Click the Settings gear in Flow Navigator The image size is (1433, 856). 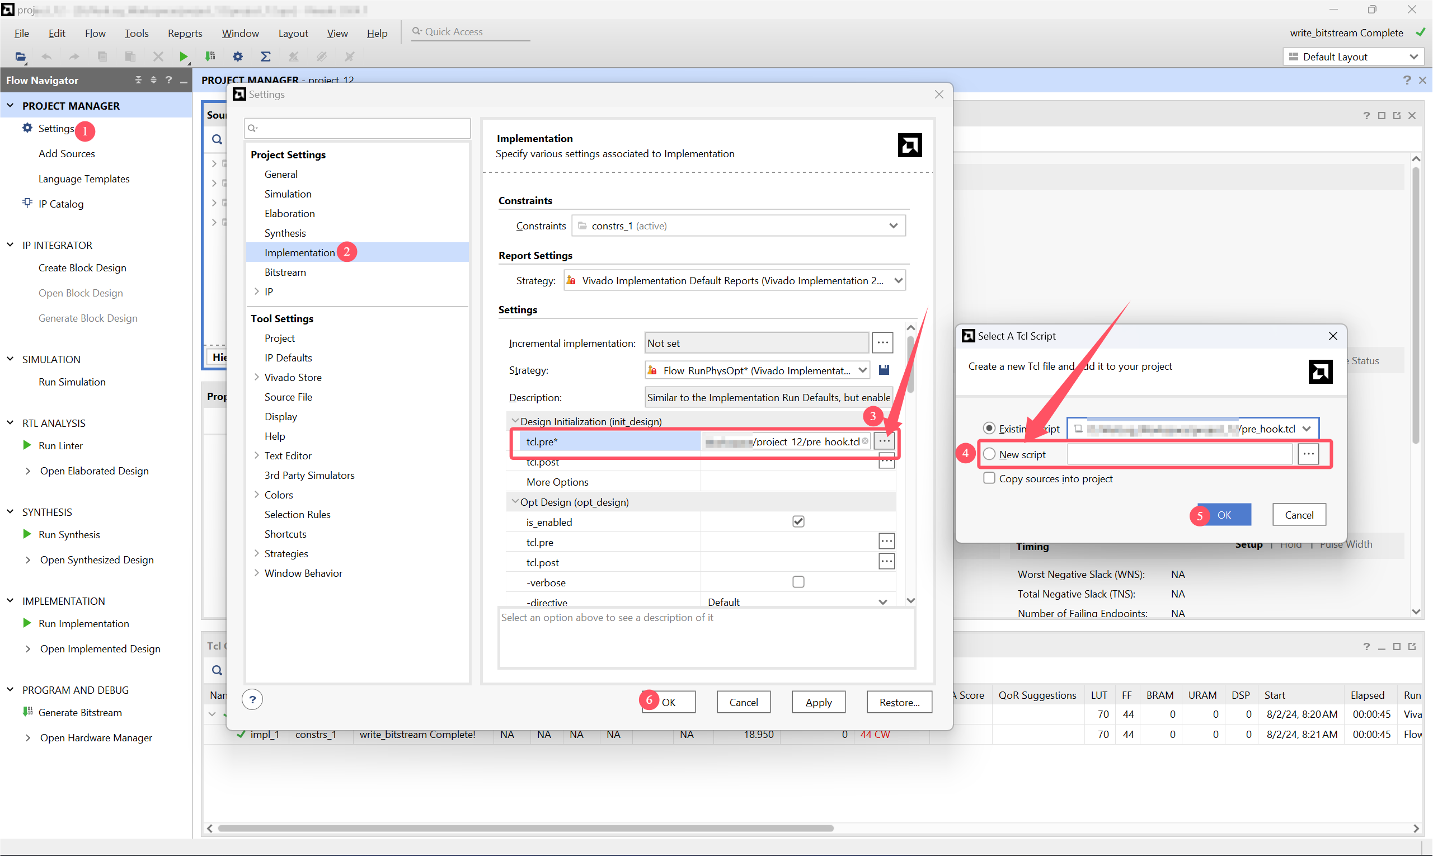pos(27,128)
